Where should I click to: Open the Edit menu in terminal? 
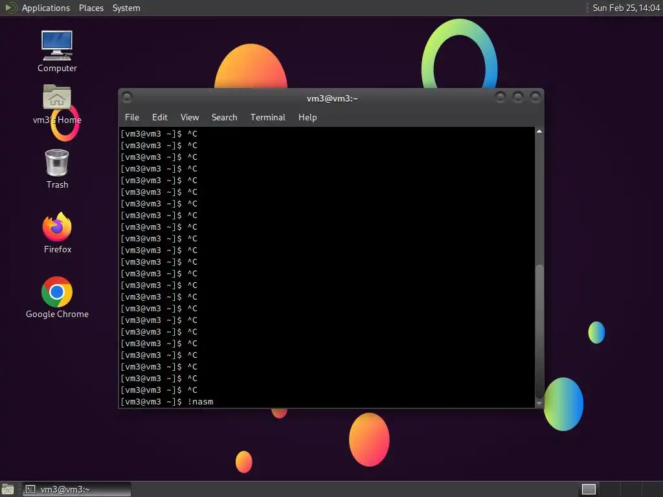tap(159, 118)
